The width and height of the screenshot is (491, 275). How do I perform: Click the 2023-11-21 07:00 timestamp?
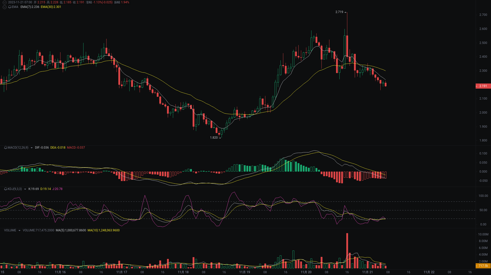[x=20, y=2]
